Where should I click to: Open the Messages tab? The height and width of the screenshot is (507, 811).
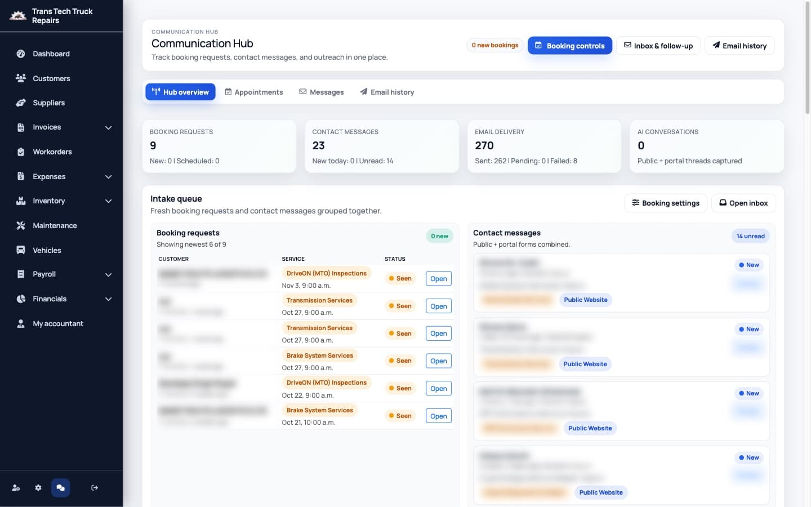[x=322, y=92]
